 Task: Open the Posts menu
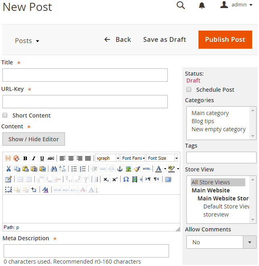27,41
